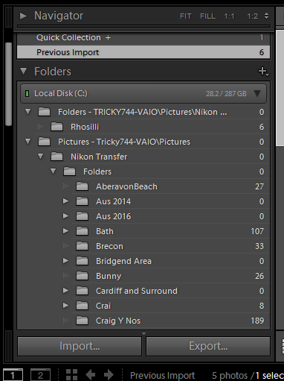Open Local Disk (C:) volume dropdown
This screenshot has height=381, width=284.
coord(257,94)
